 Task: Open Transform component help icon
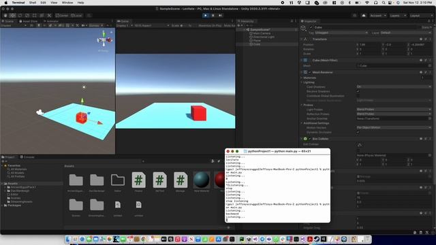point(421,39)
